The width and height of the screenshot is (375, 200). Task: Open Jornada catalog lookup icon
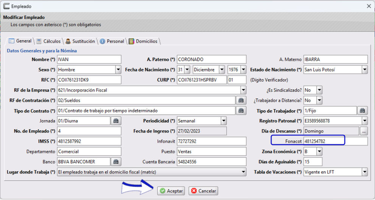point(116,121)
